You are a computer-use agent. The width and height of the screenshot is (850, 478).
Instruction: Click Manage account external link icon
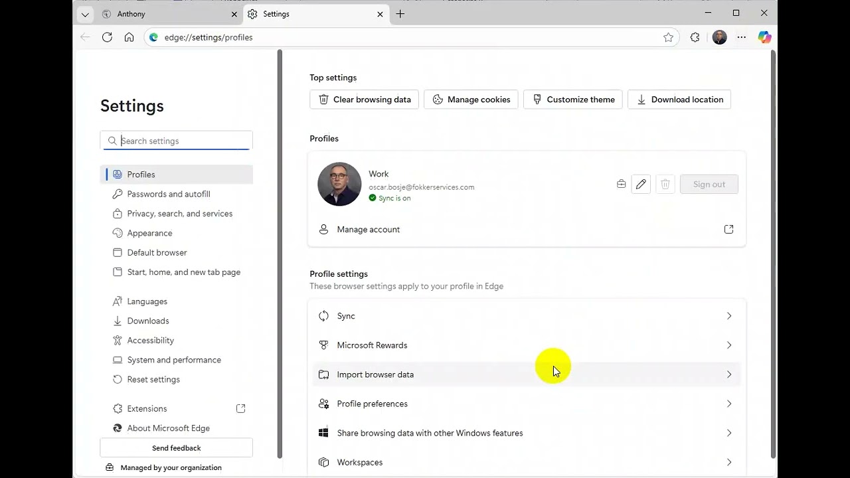(728, 229)
